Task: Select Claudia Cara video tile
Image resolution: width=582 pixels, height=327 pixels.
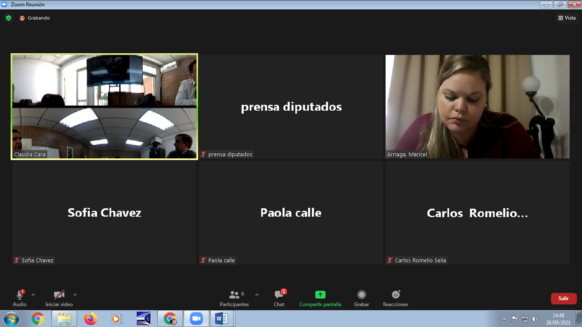Action: (x=104, y=106)
